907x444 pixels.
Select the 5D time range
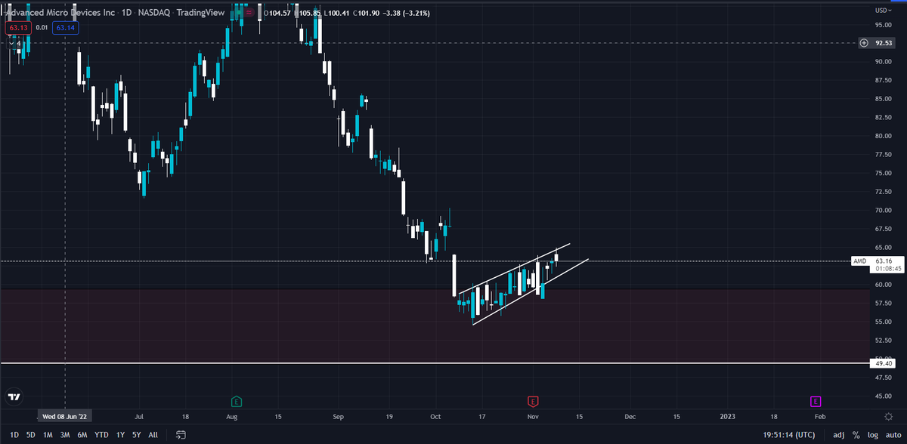31,435
